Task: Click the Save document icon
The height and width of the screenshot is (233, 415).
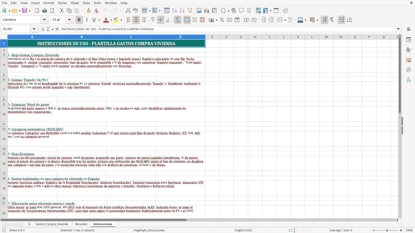Action: (x=25, y=11)
